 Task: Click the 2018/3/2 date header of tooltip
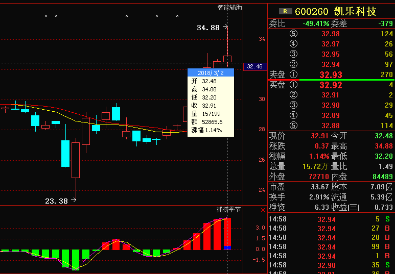211,73
